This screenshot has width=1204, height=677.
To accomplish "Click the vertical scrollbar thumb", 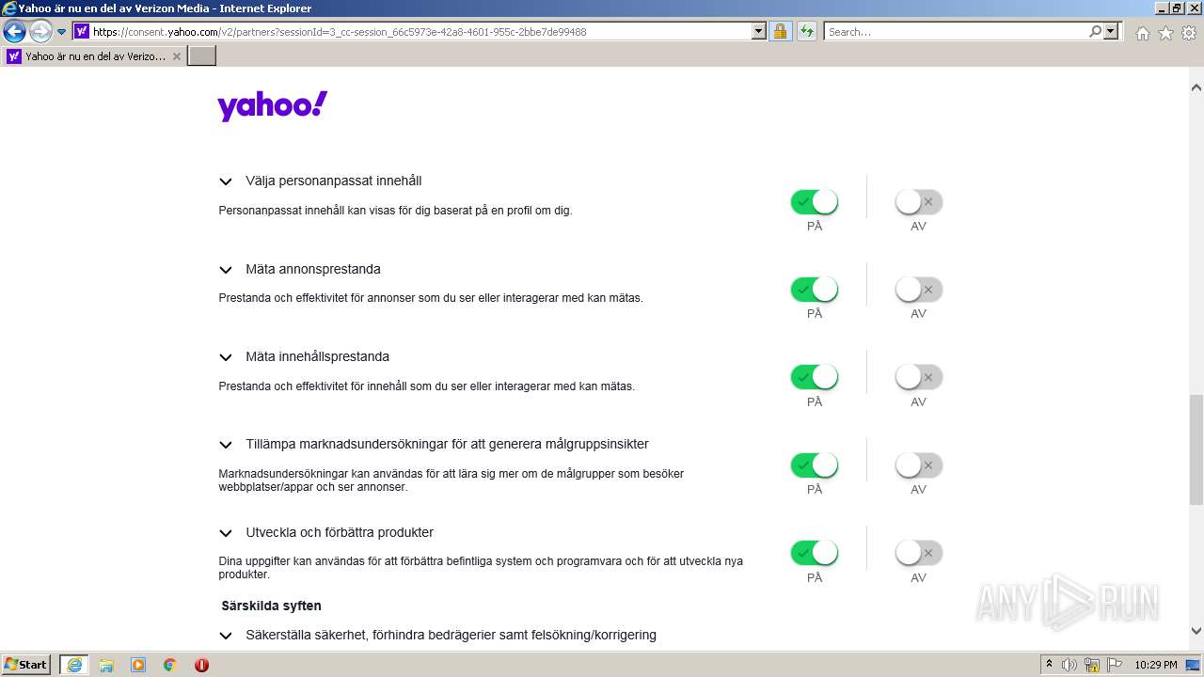I will pyautogui.click(x=1196, y=450).
